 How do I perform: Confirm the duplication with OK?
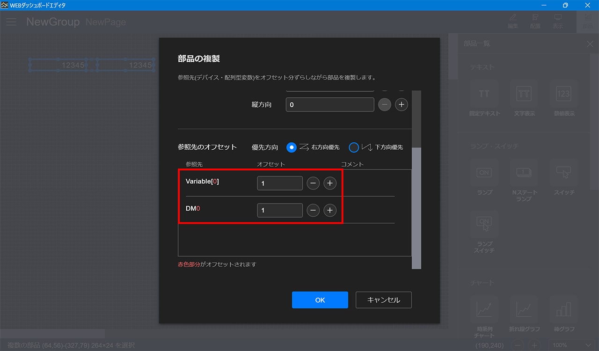pyautogui.click(x=320, y=300)
